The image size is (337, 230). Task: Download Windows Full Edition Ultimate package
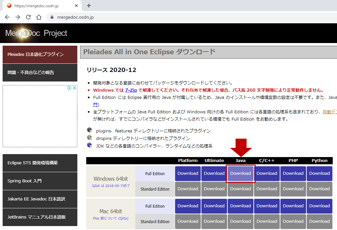point(214,173)
